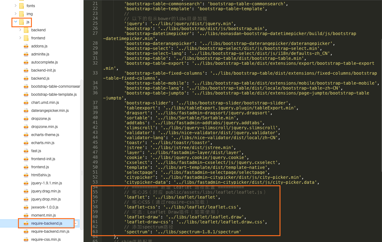Viewport: 382px width, 242px height.
Task: Select the js folder label
Action: coord(28,22)
